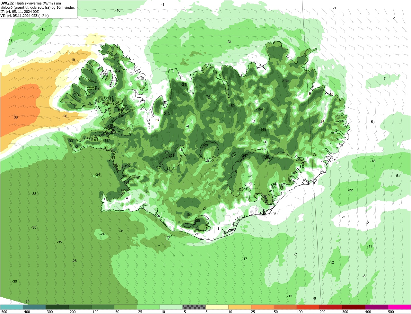Click the red 200 to 300 legend swatch
Viewport: 411px width, 314px height.
pos(331,307)
